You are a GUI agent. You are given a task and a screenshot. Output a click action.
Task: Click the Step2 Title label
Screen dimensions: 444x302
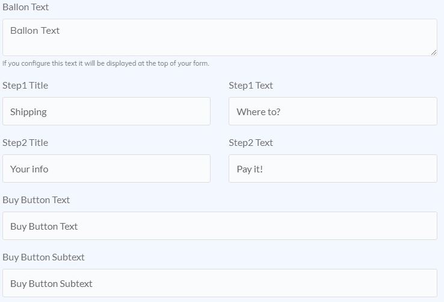click(x=25, y=142)
